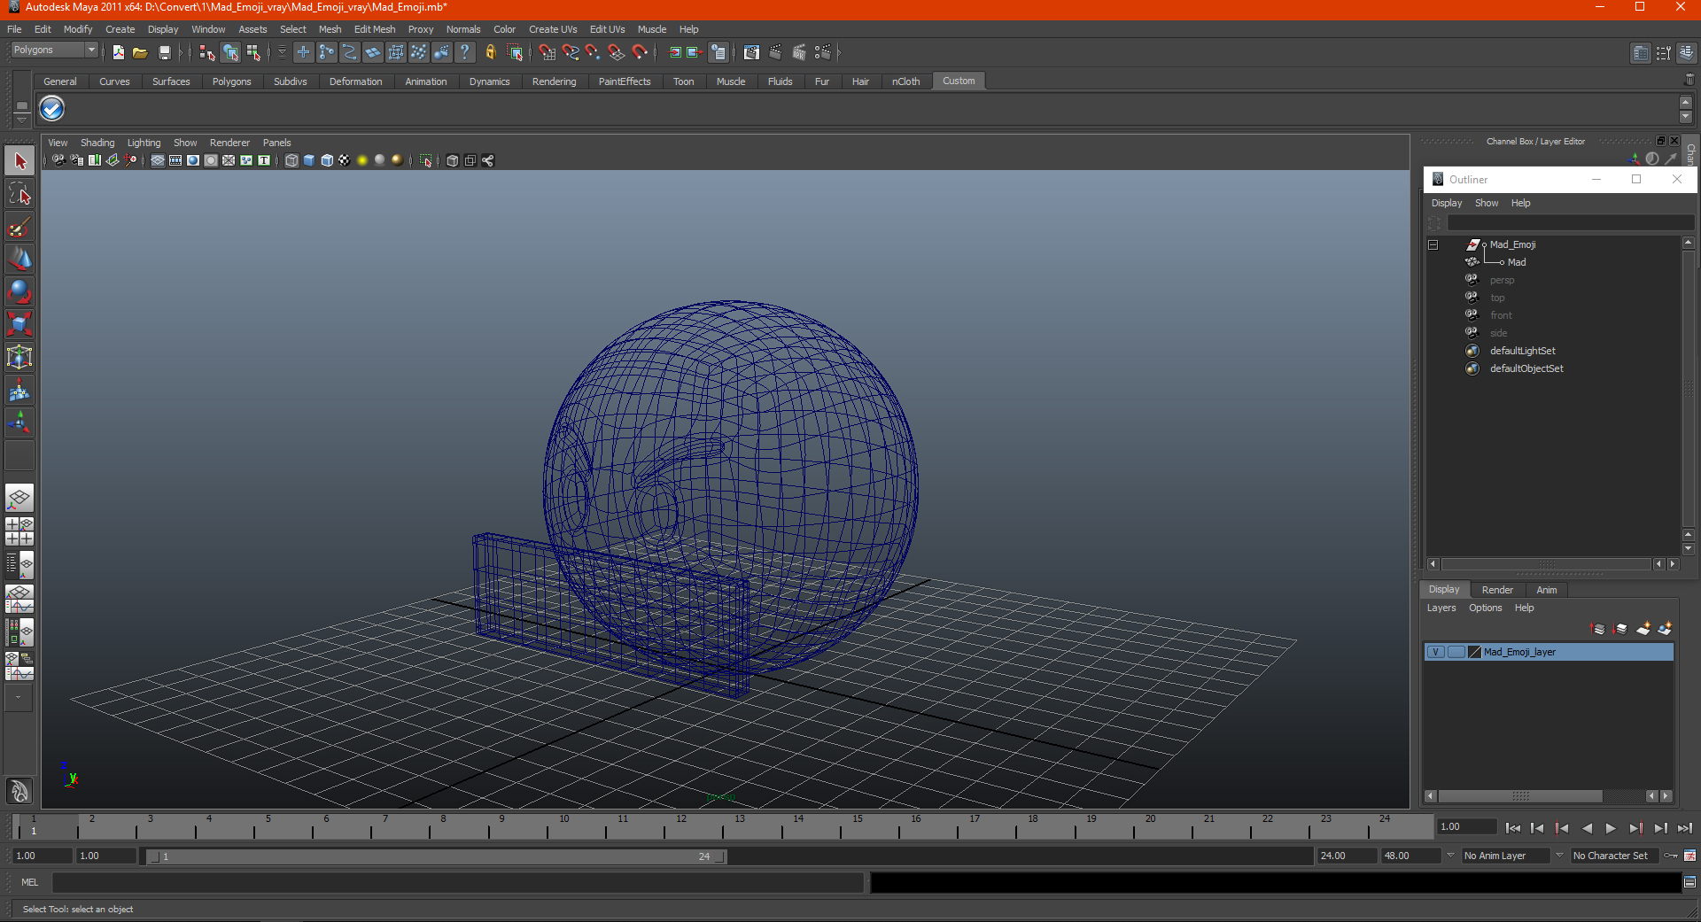Viewport: 1701px width, 922px height.
Task: Create layer from selected objects icon
Action: 1666,629
